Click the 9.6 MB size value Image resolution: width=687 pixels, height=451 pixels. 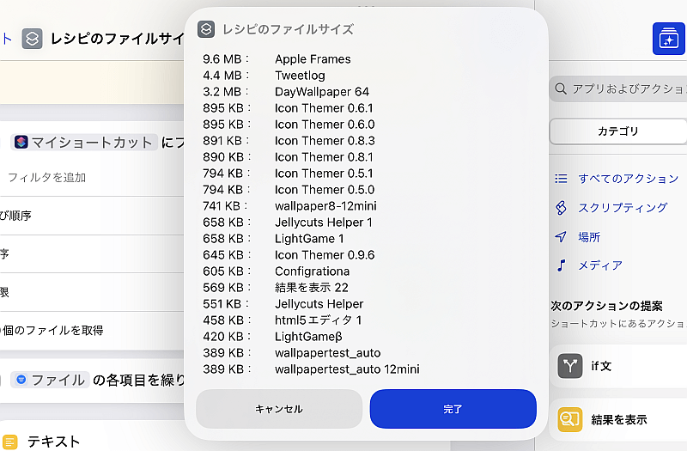click(222, 59)
